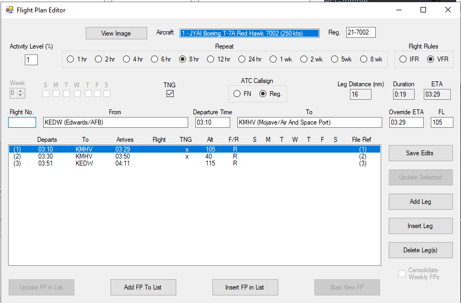Click the Insert Leg button

tap(421, 226)
